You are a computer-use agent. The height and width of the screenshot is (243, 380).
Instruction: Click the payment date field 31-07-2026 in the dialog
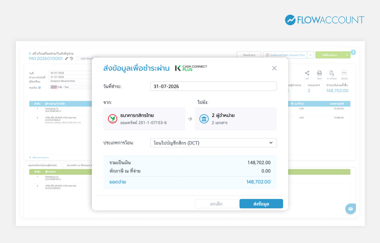point(213,86)
